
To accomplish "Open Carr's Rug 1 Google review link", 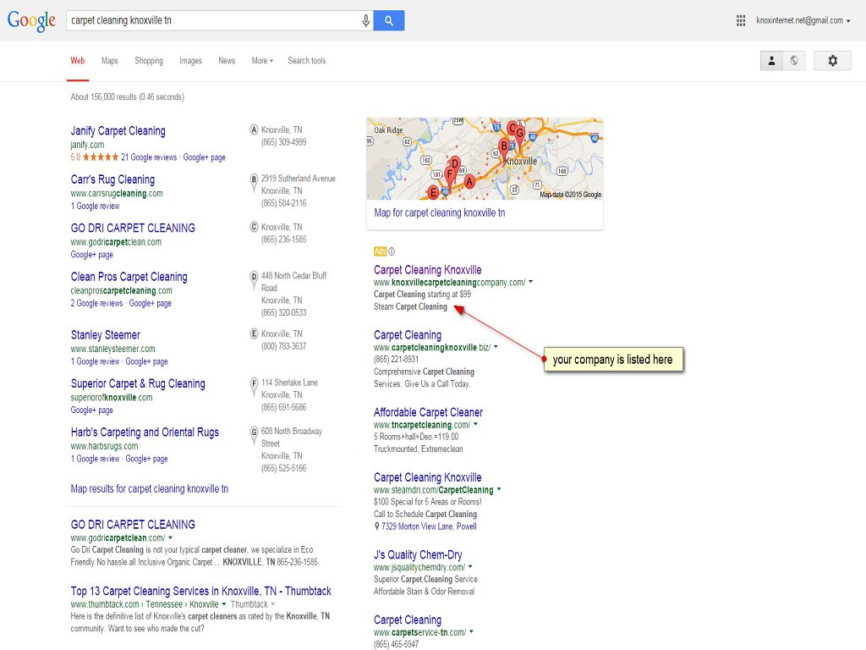I will 95,207.
